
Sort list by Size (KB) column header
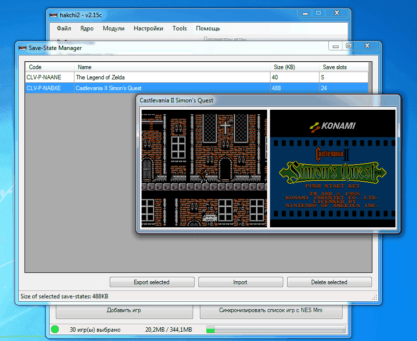click(294, 67)
